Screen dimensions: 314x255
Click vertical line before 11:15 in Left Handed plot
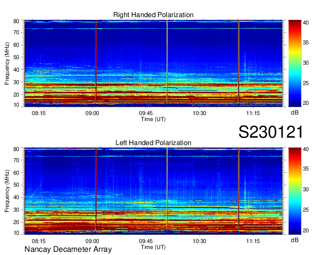tap(239, 190)
